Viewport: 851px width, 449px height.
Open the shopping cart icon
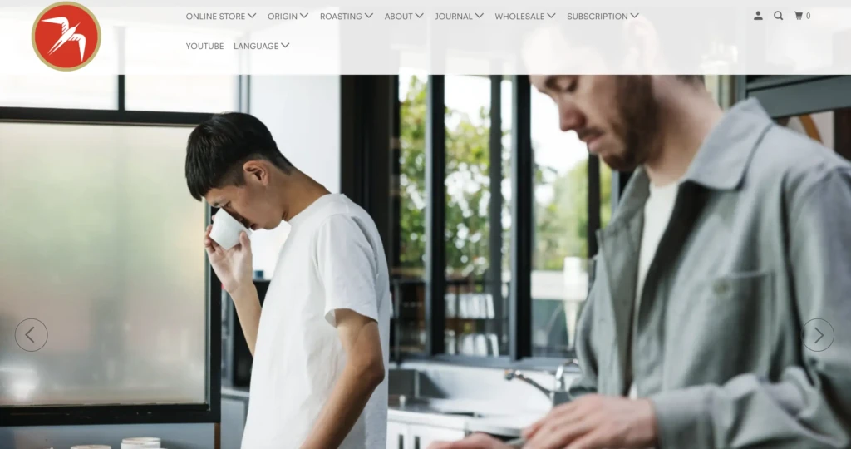click(799, 16)
